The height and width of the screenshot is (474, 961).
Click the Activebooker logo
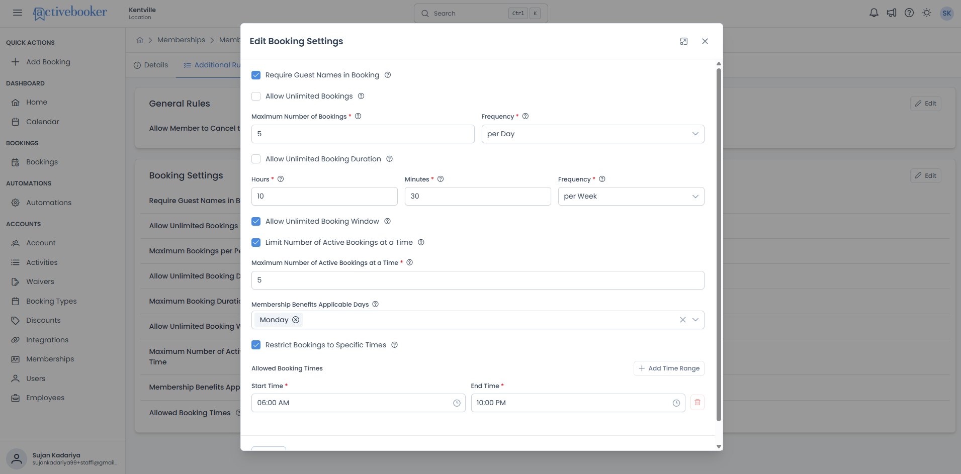(x=70, y=13)
